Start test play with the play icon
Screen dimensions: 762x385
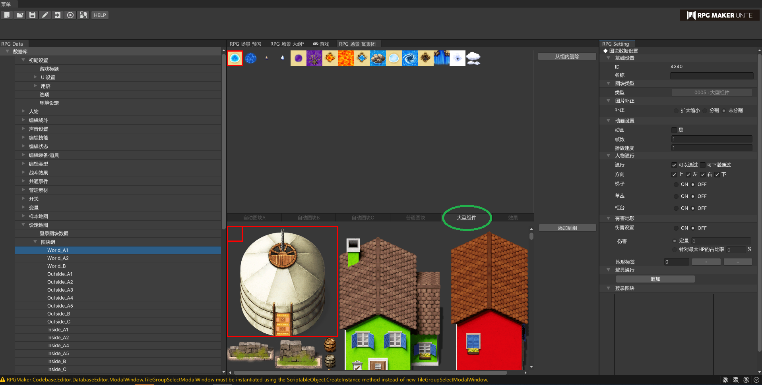pos(70,15)
